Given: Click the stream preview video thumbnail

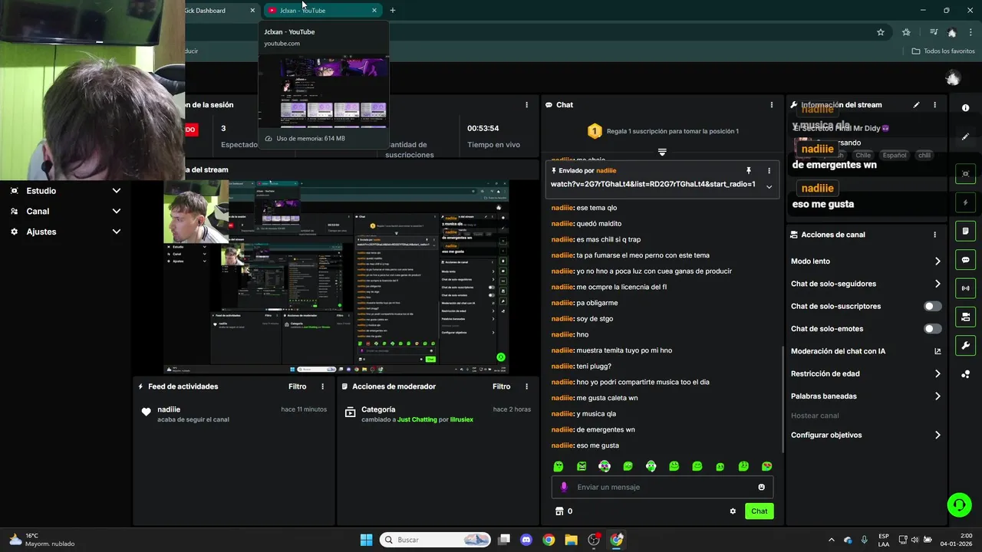Looking at the screenshot, I should pos(337,277).
